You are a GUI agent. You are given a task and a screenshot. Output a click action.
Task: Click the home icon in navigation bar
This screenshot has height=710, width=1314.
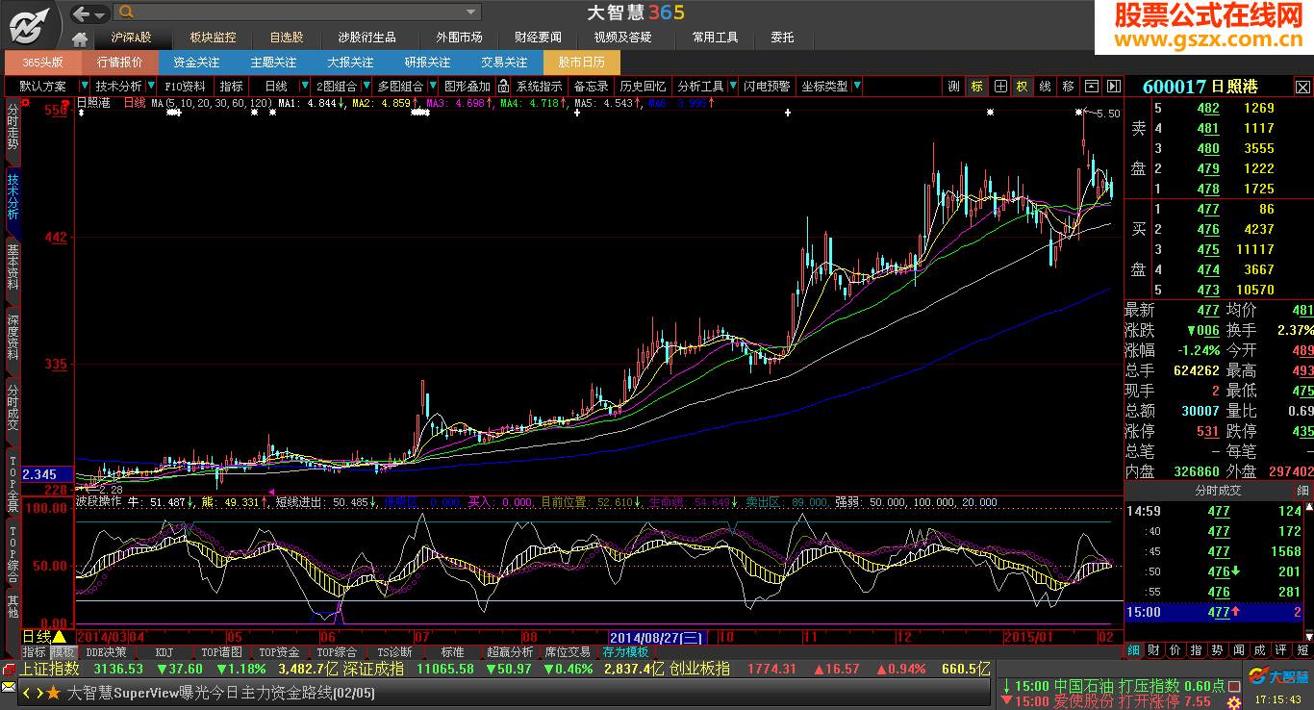[80, 38]
